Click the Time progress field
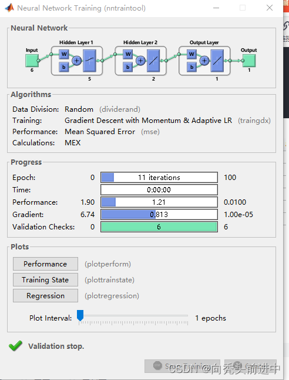Screen dimensions: 289x380 coord(159,190)
